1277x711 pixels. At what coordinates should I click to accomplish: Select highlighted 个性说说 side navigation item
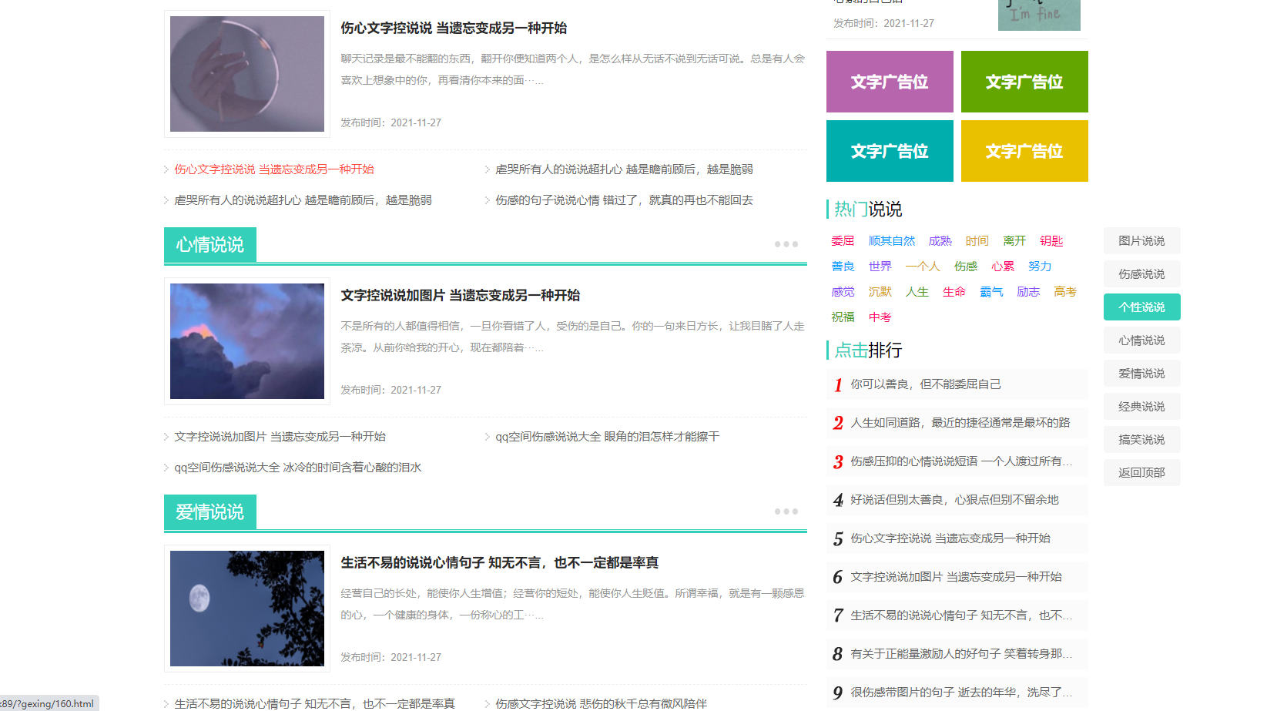pyautogui.click(x=1142, y=307)
